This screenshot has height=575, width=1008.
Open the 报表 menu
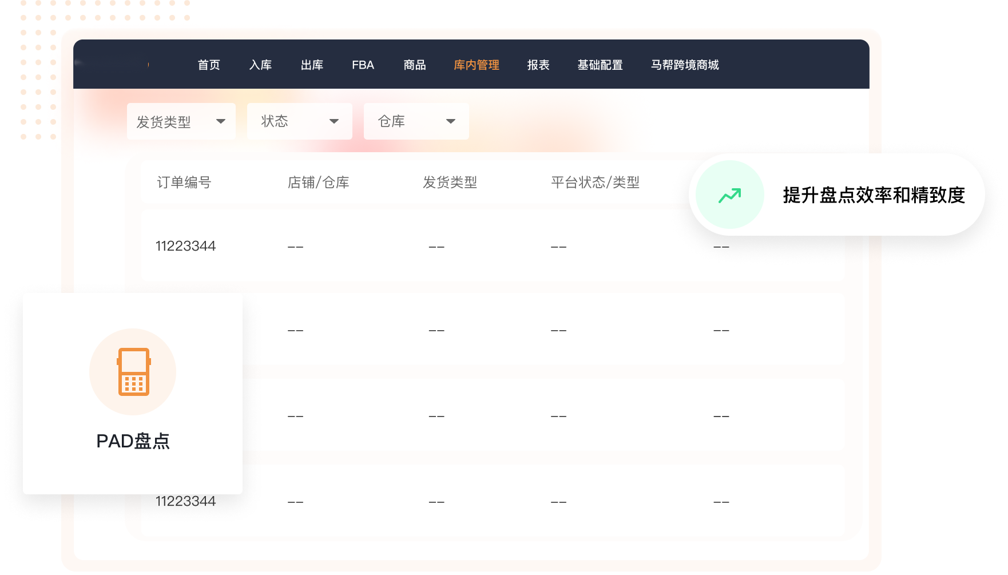538,65
